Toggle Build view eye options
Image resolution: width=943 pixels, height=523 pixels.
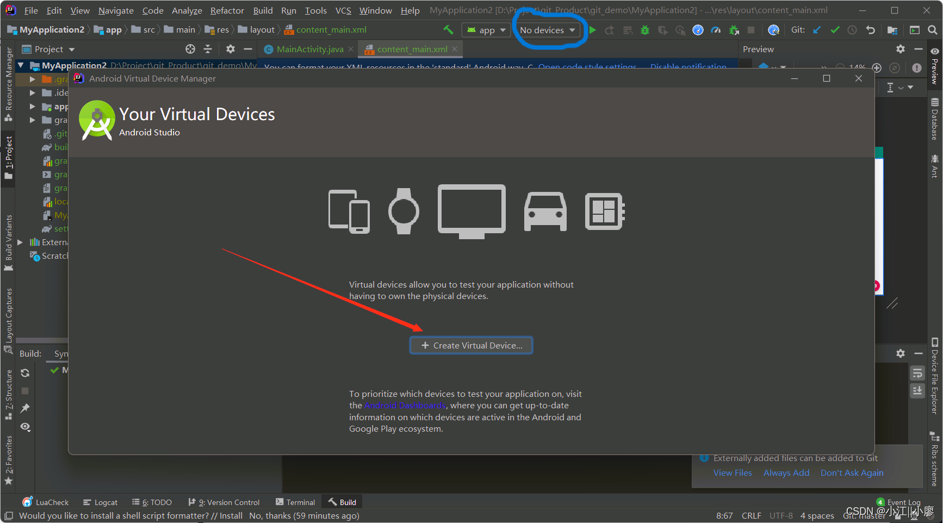[25, 427]
